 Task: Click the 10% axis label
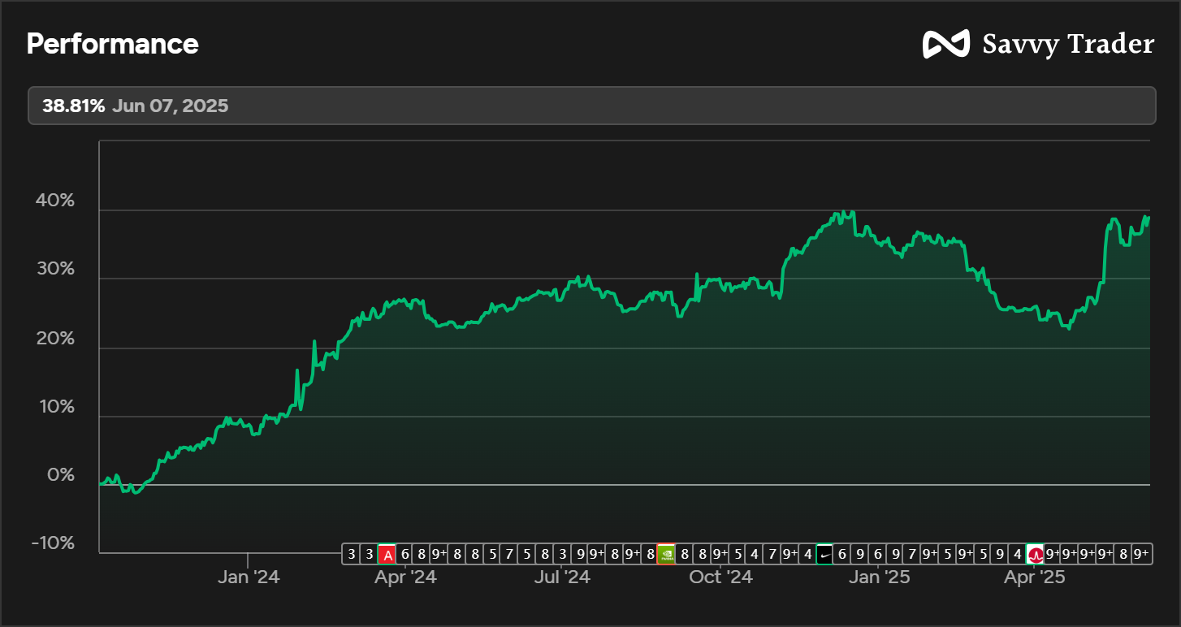(x=55, y=406)
